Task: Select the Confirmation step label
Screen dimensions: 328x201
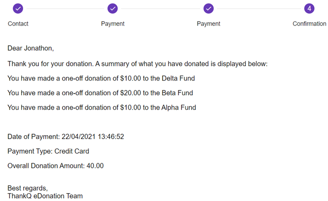Action: [x=309, y=24]
